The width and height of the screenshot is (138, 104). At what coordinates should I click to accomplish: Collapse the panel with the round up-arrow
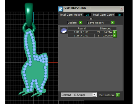pyautogui.click(x=91, y=19)
